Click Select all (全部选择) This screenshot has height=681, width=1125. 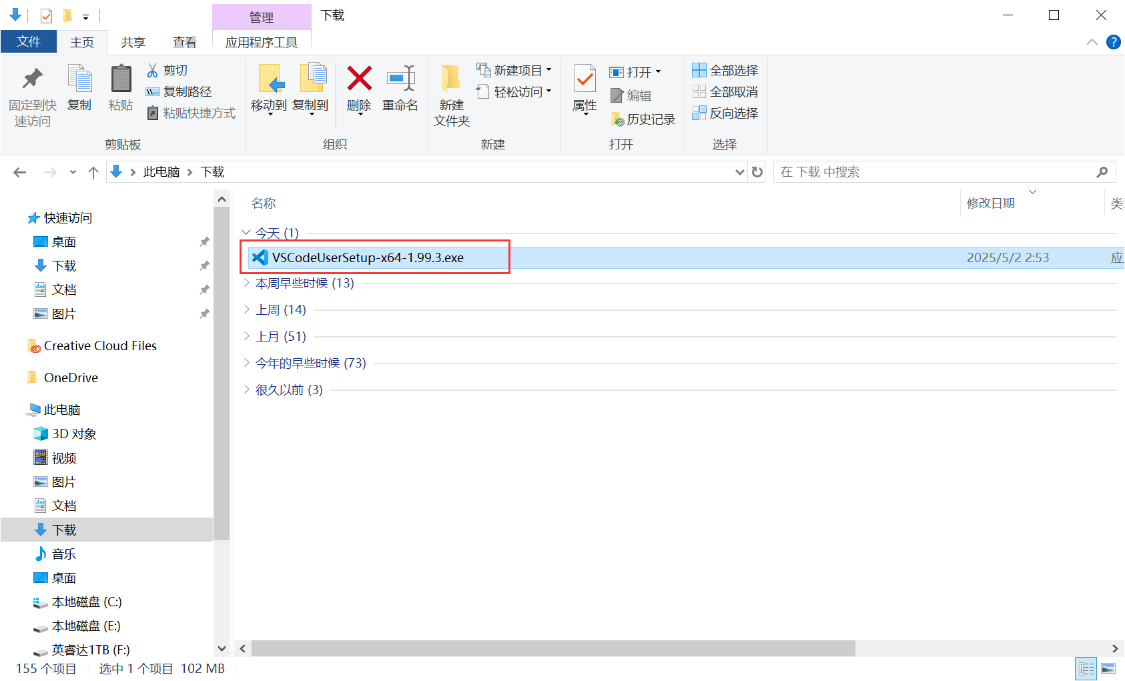[x=725, y=70]
